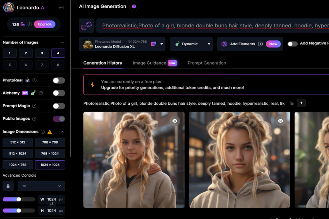Collapse the sidebar with the arrow icon
The width and height of the screenshot is (329, 219).
point(61,8)
